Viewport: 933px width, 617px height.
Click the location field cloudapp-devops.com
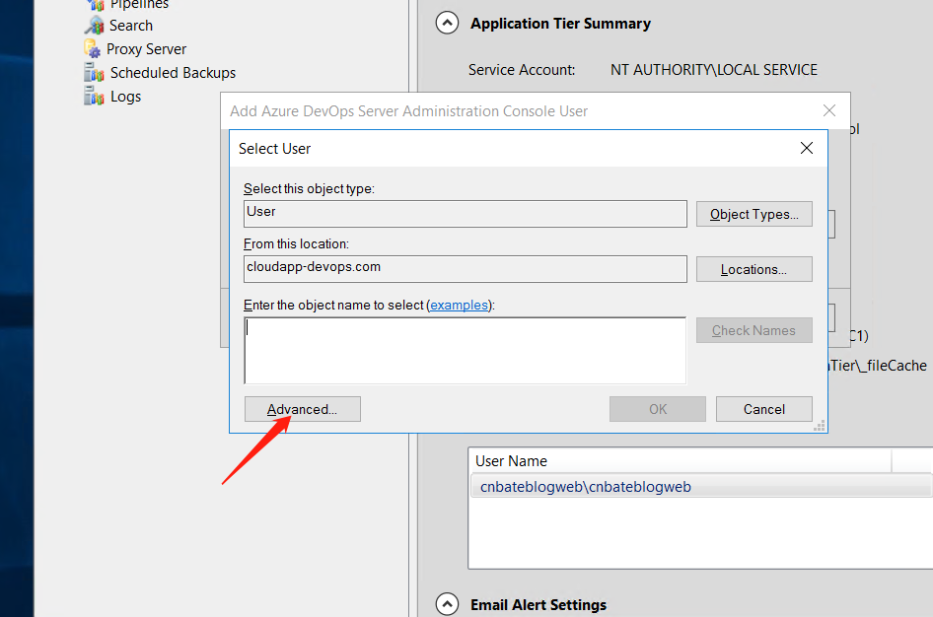[465, 269]
